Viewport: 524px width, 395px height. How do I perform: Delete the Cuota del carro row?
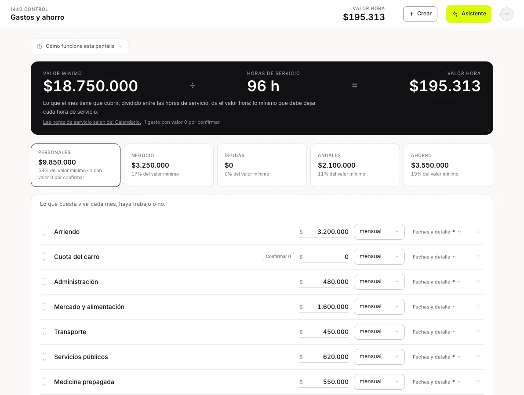pos(478,257)
